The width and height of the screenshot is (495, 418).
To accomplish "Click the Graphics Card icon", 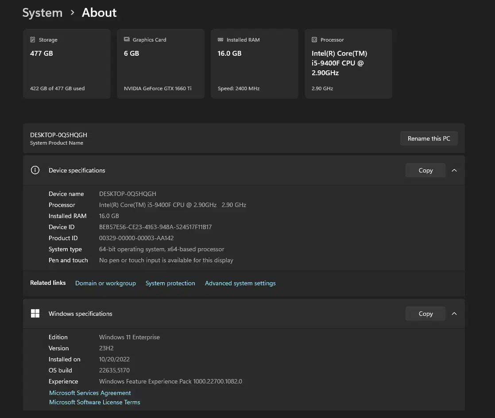I will point(127,40).
